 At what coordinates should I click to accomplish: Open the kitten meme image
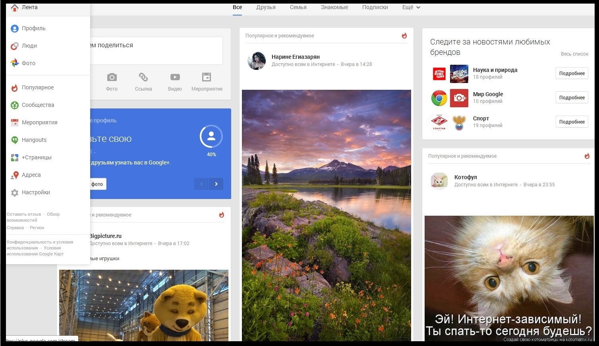[x=509, y=278]
